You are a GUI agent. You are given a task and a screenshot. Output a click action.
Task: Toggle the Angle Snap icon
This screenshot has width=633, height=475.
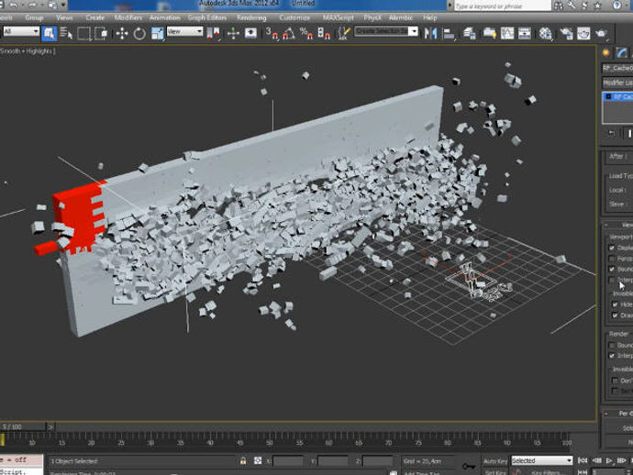[x=289, y=33]
